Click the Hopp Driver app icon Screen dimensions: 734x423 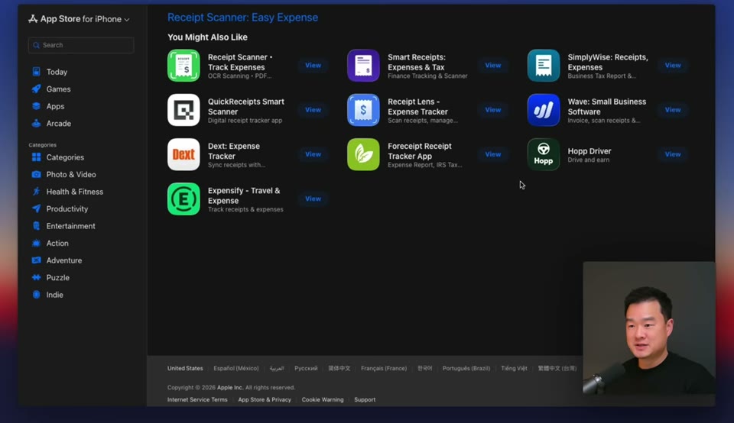(544, 154)
